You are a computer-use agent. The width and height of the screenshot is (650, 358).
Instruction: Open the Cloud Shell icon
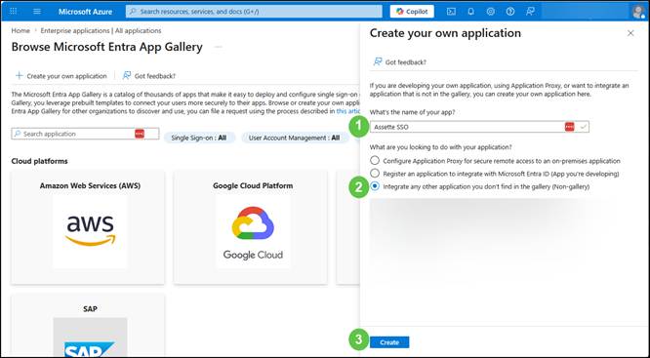[451, 12]
